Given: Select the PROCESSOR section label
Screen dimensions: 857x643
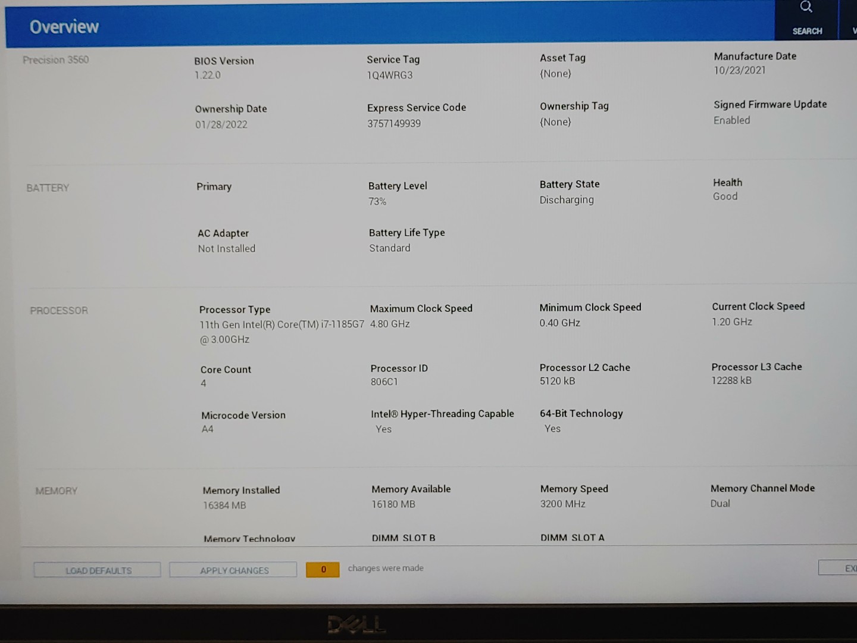Looking at the screenshot, I should (58, 311).
